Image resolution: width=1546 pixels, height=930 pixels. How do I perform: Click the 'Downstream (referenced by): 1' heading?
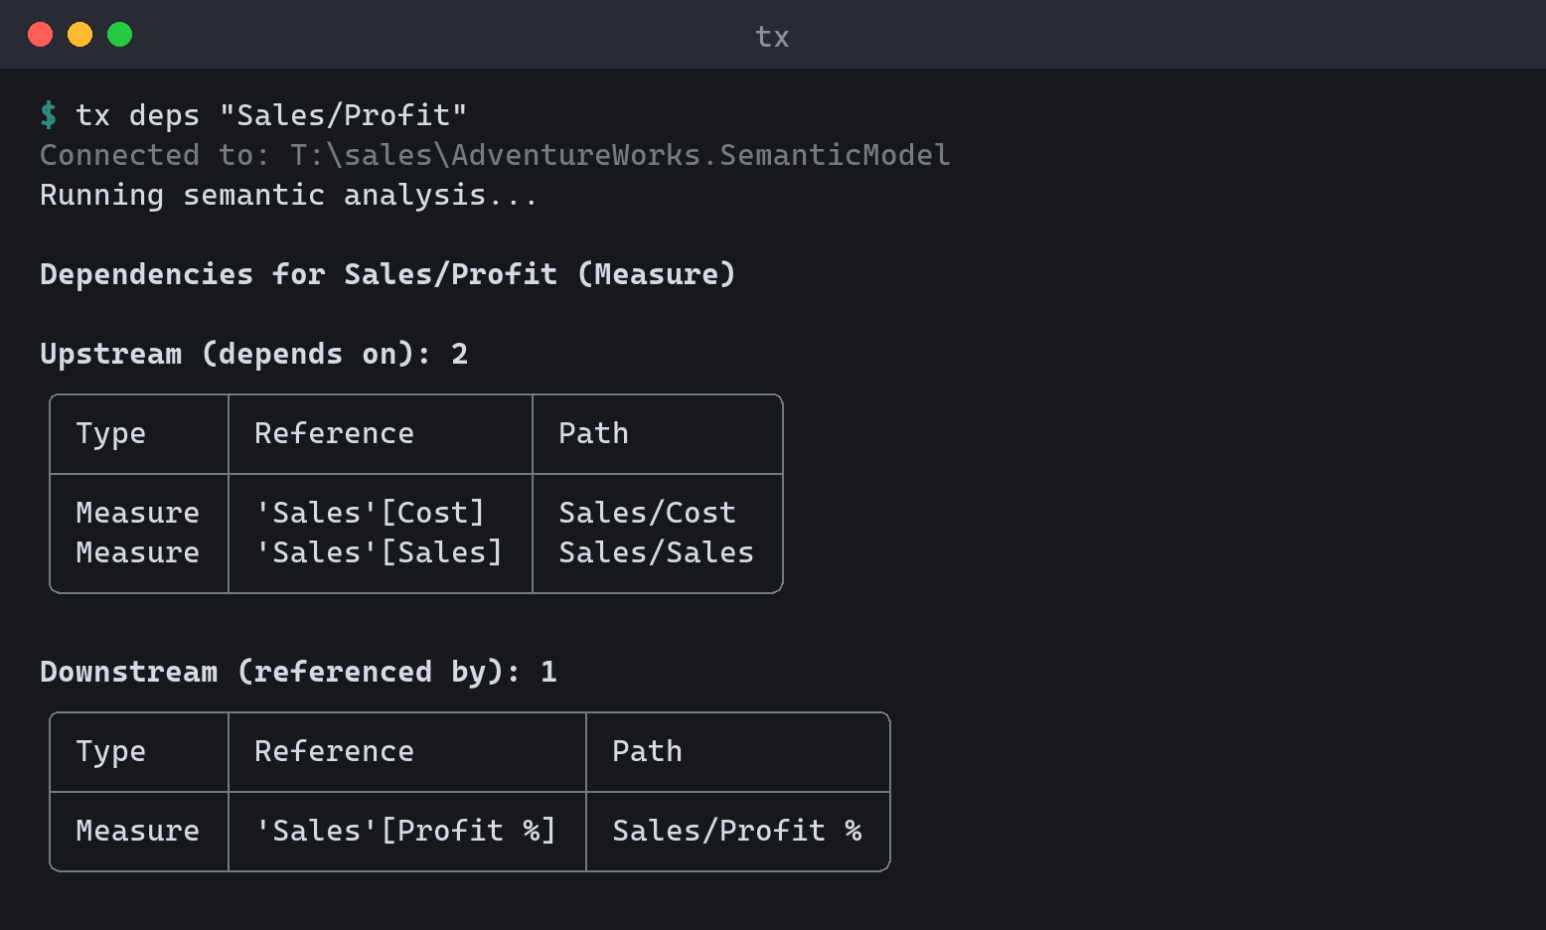(298, 672)
